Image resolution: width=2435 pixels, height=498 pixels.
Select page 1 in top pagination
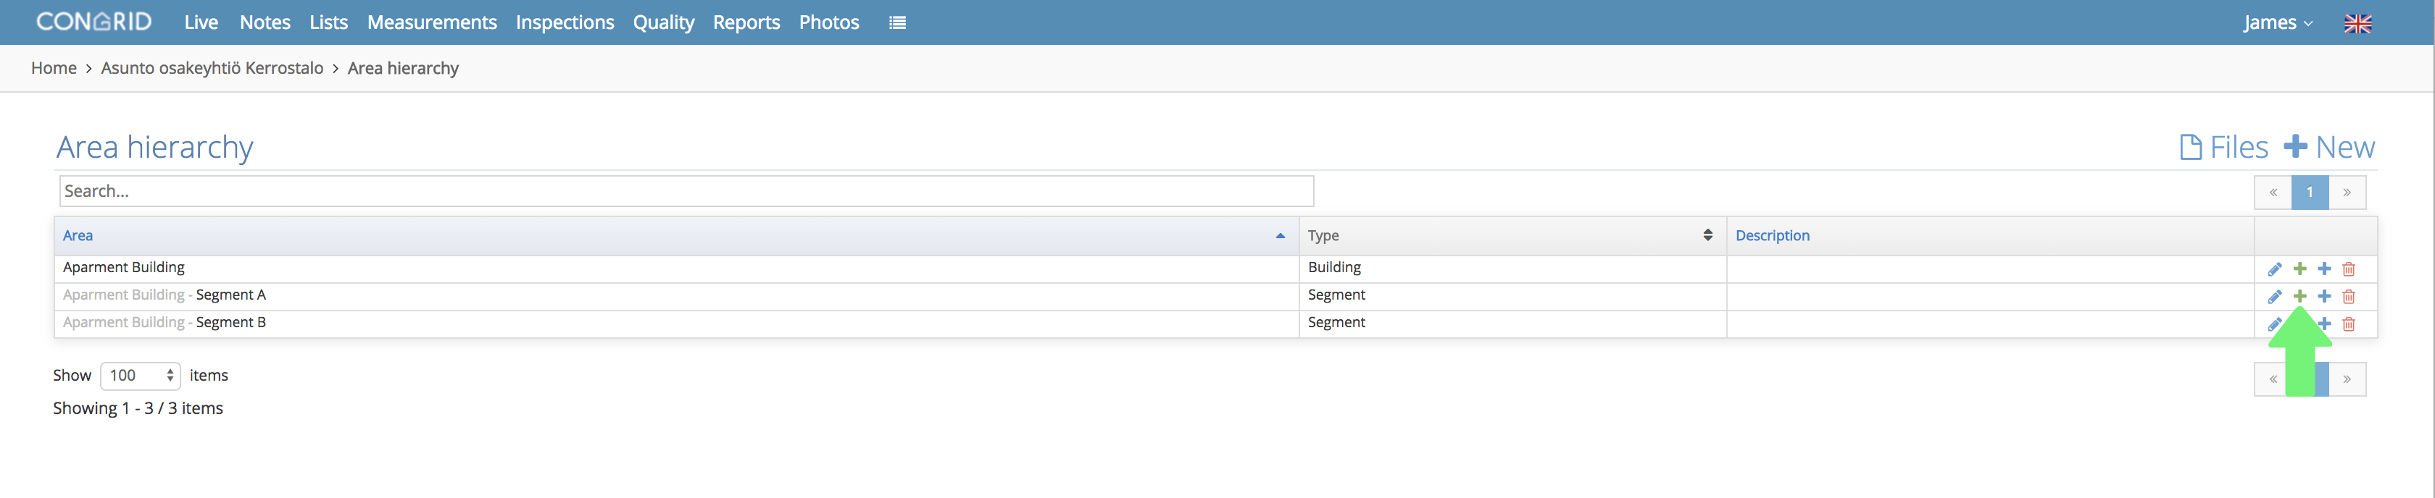(x=2310, y=192)
